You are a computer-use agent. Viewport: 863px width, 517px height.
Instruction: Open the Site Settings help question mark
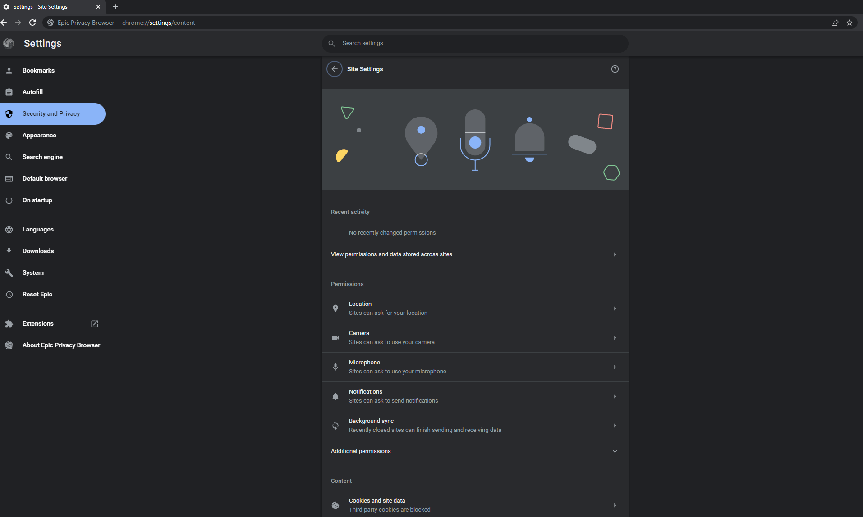(x=615, y=68)
